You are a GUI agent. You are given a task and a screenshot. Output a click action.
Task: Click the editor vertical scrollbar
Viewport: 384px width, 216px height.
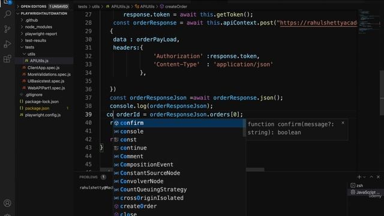tap(382, 93)
